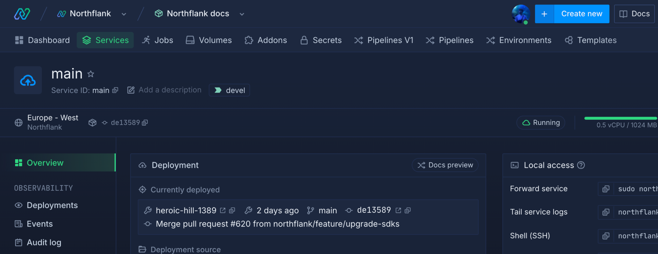This screenshot has width=658, height=254.
Task: Open heroic-hill-1389 build external link icon
Action: (223, 210)
